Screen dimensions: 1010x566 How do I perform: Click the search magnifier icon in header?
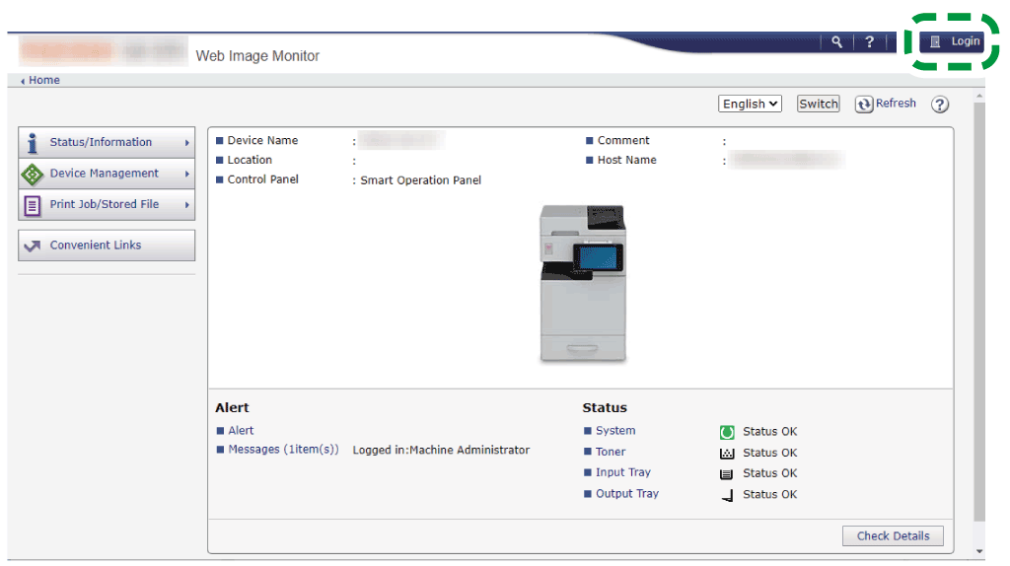pyautogui.click(x=836, y=41)
